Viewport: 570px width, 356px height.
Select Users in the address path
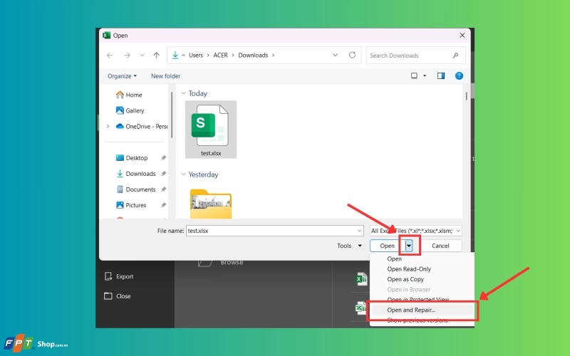coord(195,56)
